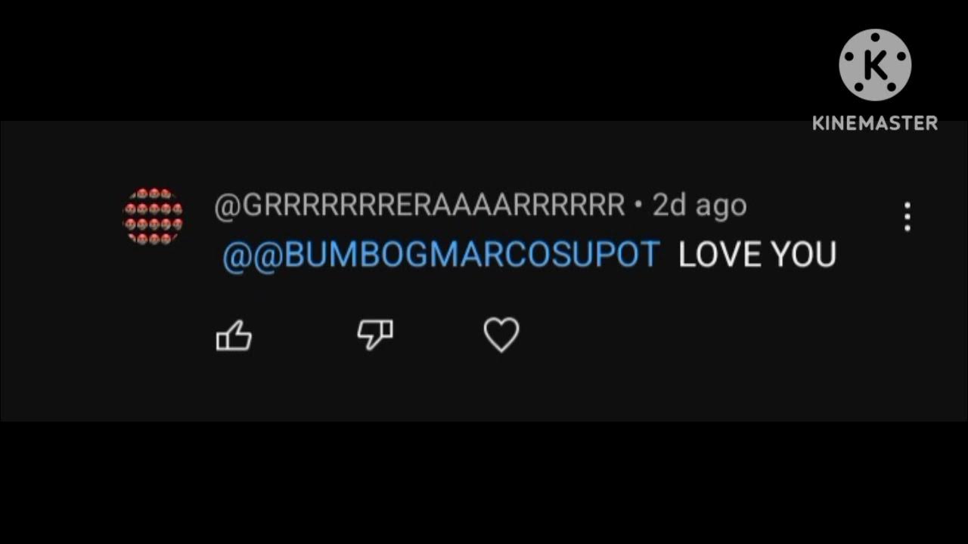Click the dot separator before "2d ago"

click(639, 206)
